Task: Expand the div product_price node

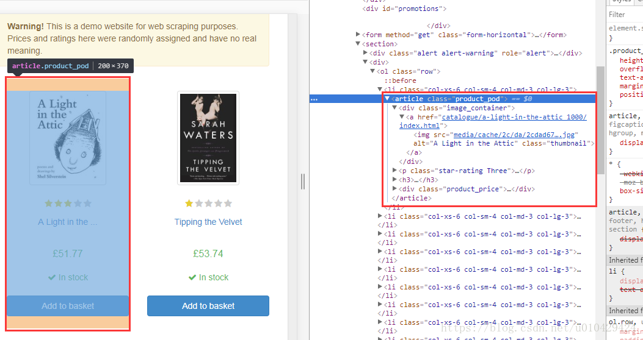Action: [394, 189]
